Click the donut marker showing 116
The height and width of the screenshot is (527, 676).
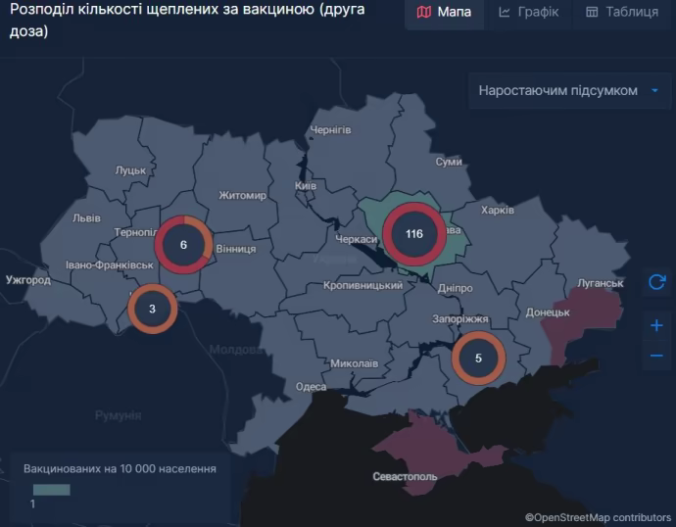point(413,234)
